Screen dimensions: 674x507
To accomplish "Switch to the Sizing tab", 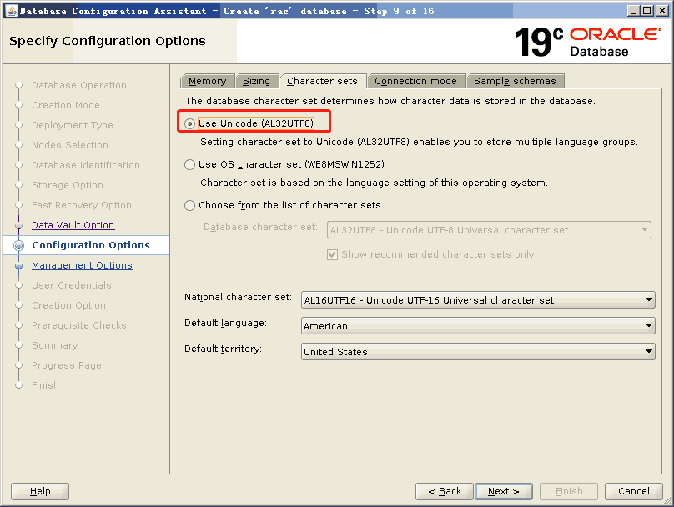I will [257, 81].
